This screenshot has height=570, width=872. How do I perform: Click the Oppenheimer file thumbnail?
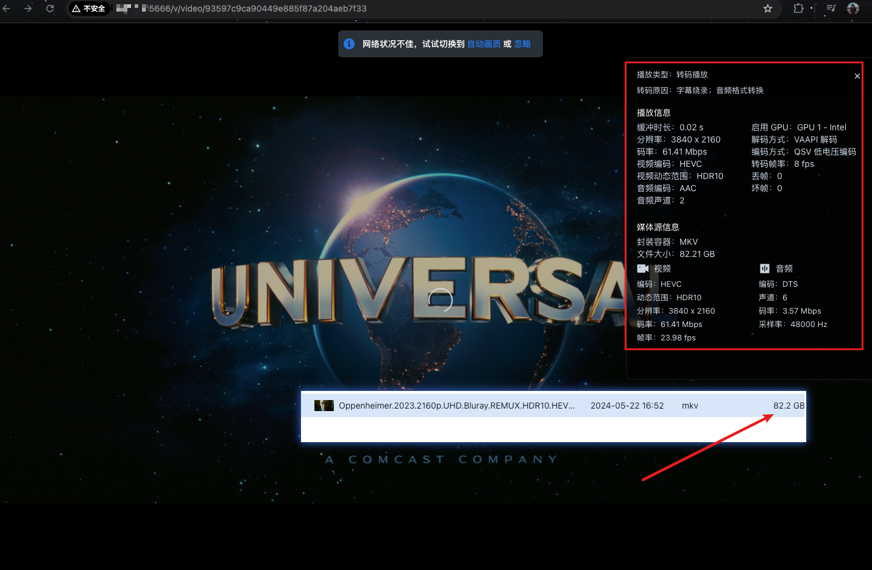[x=324, y=406]
